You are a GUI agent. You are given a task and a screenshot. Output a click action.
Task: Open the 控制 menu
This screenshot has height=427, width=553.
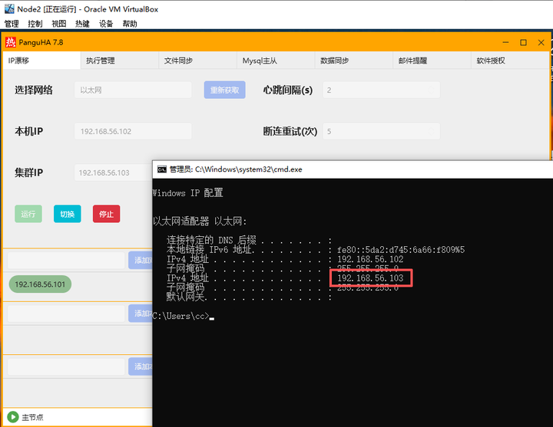point(35,24)
